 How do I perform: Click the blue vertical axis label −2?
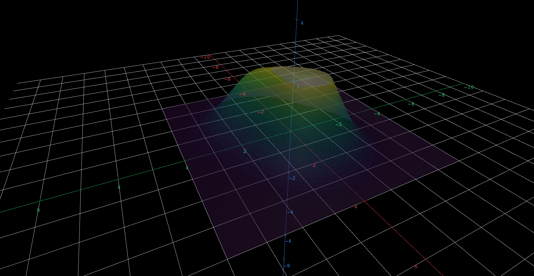[292, 178]
